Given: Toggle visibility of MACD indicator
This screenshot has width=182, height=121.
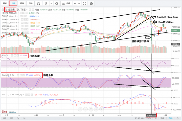Looking at the screenshot, I should (x=27, y=95).
